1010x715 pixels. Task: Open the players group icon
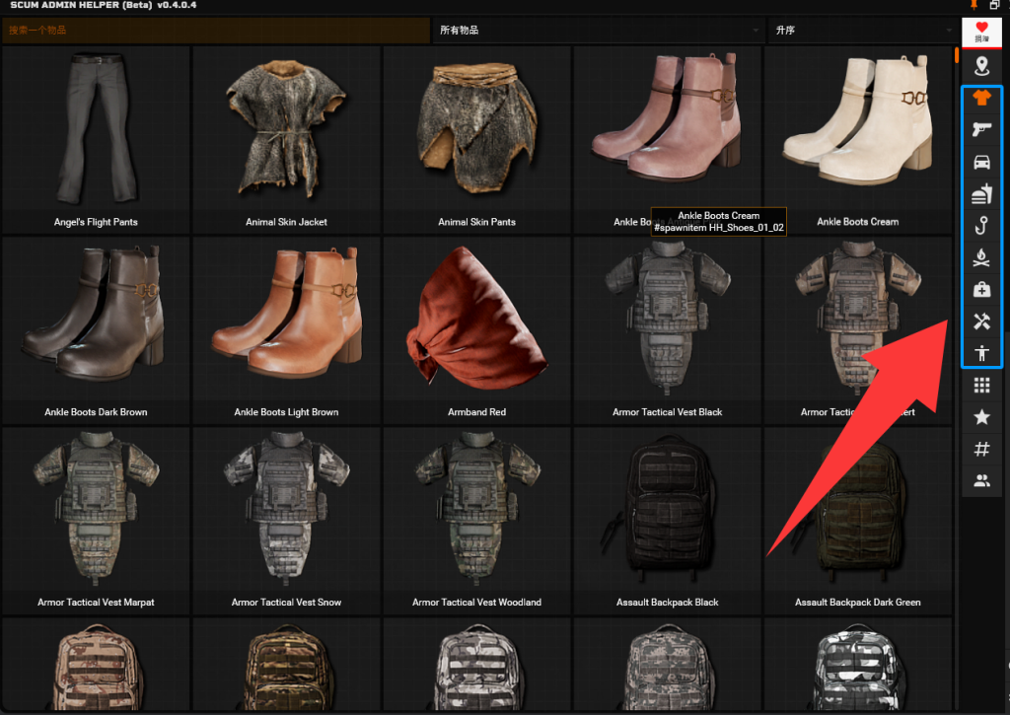point(981,480)
